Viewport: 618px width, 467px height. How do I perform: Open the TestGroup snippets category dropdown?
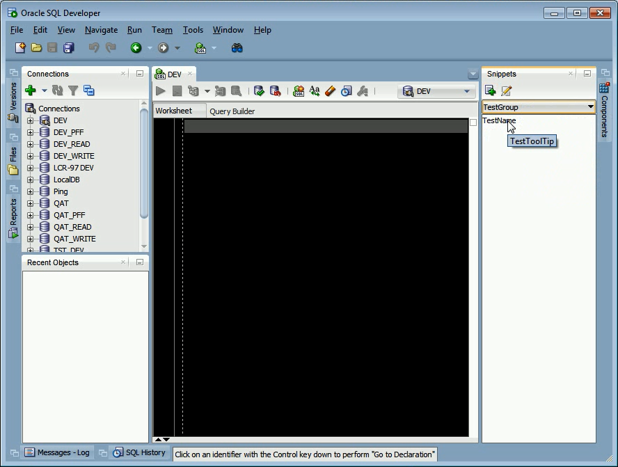coord(539,106)
